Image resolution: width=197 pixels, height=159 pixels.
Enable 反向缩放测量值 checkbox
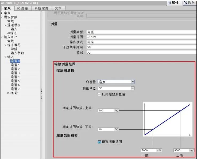coord(99,94)
